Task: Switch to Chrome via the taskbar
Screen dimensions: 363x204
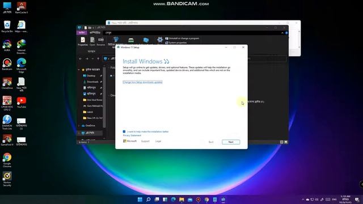Action: click(x=206, y=199)
